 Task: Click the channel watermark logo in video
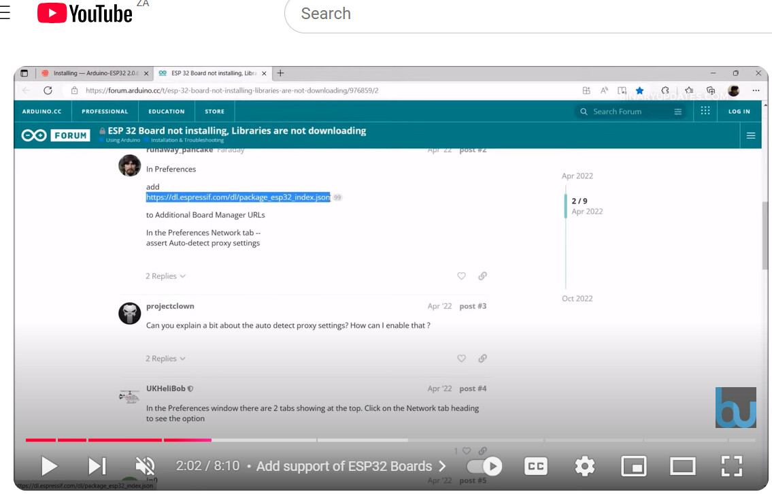click(735, 408)
